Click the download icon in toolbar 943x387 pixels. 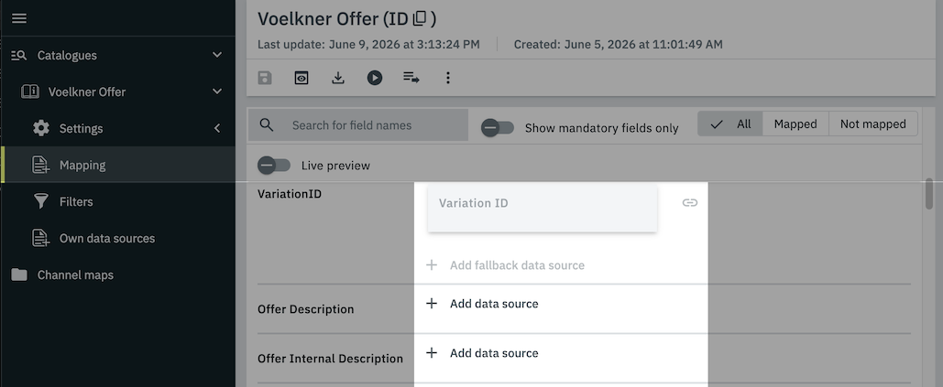click(338, 78)
